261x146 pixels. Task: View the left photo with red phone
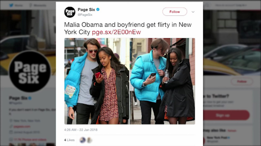tap(97, 81)
